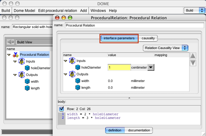Click the 'holeDiameter' name in parameters table

point(91,67)
